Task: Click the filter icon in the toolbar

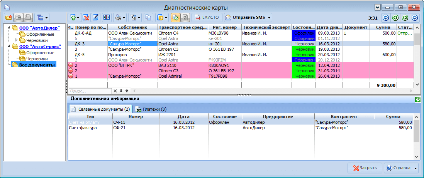Action: coord(133,18)
